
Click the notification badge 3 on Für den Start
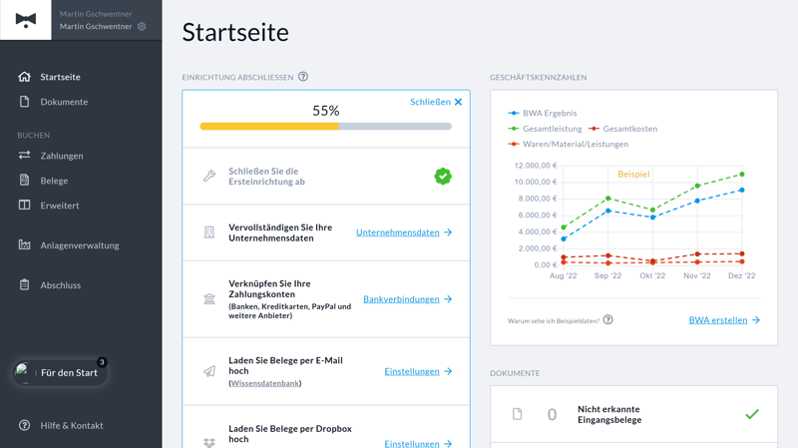[102, 362]
